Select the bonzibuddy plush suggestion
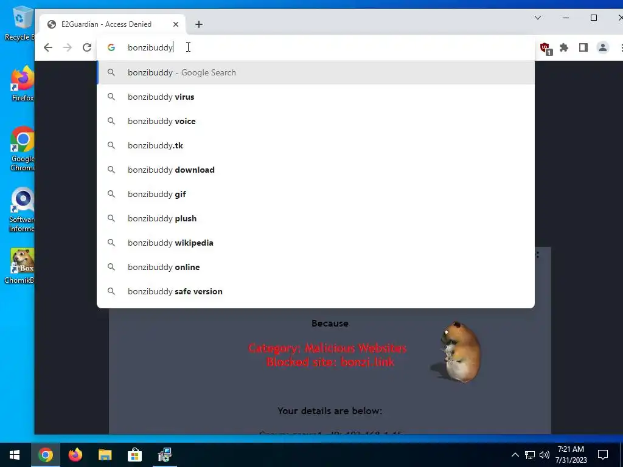 [x=316, y=218]
